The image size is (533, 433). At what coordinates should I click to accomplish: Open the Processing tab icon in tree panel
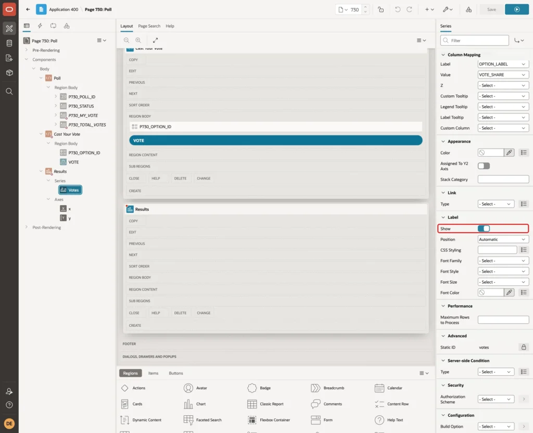(x=54, y=26)
